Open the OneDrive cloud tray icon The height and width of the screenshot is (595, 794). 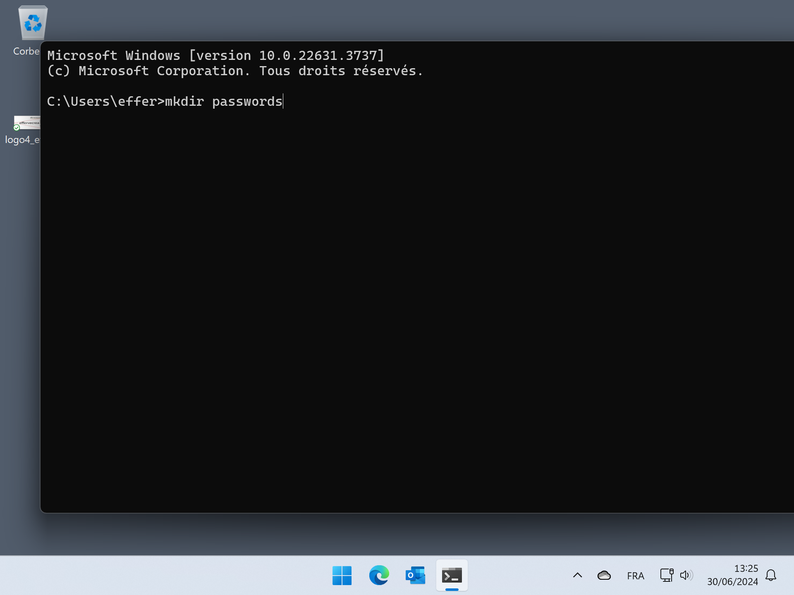pyautogui.click(x=604, y=575)
